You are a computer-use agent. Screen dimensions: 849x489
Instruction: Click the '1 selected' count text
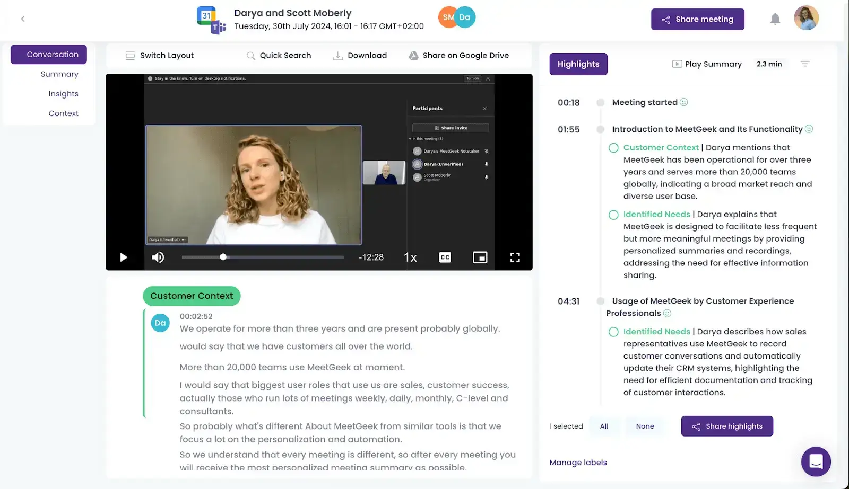(566, 426)
